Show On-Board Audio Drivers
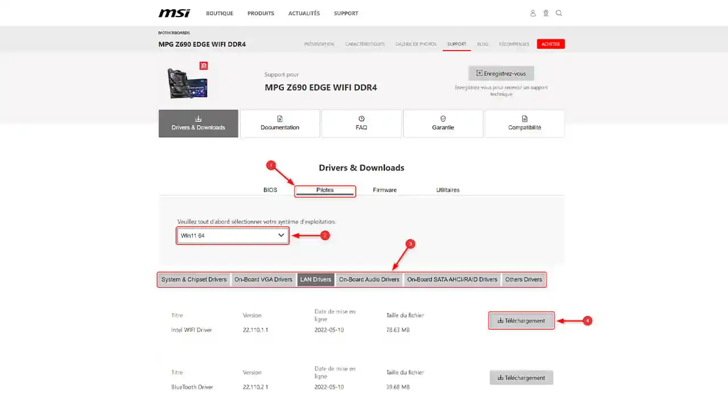The width and height of the screenshot is (728, 409). click(x=369, y=279)
